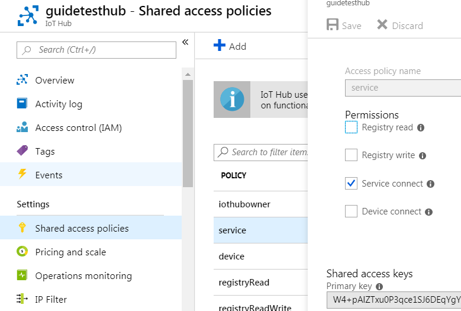Click info icon next to Device connect
Viewport: 461px width, 311px height.
[x=428, y=212]
